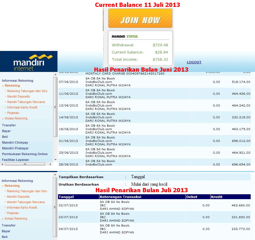Select credit amount 464.242,00
The height and width of the screenshot is (240, 255).
(241, 106)
